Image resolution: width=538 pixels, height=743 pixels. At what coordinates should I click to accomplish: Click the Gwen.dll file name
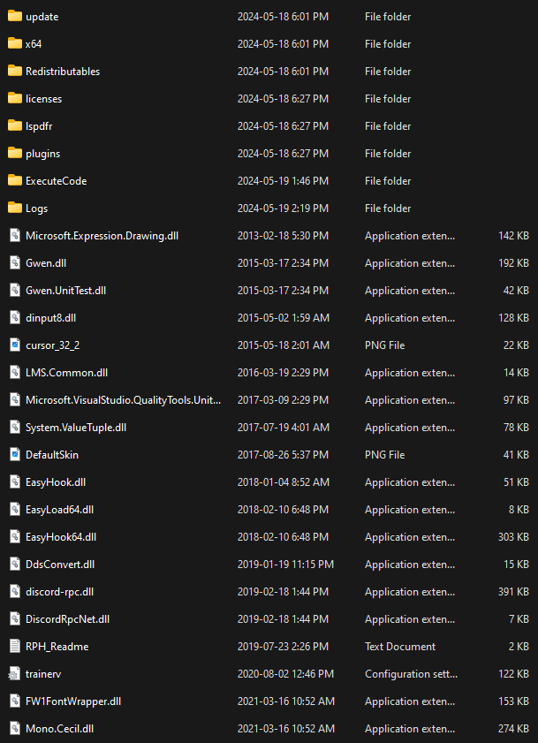(46, 263)
